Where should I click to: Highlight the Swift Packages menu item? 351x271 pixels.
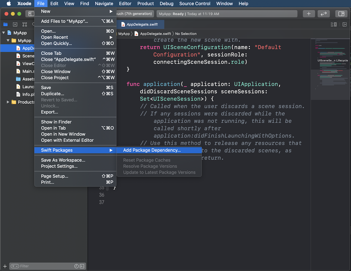(75, 150)
